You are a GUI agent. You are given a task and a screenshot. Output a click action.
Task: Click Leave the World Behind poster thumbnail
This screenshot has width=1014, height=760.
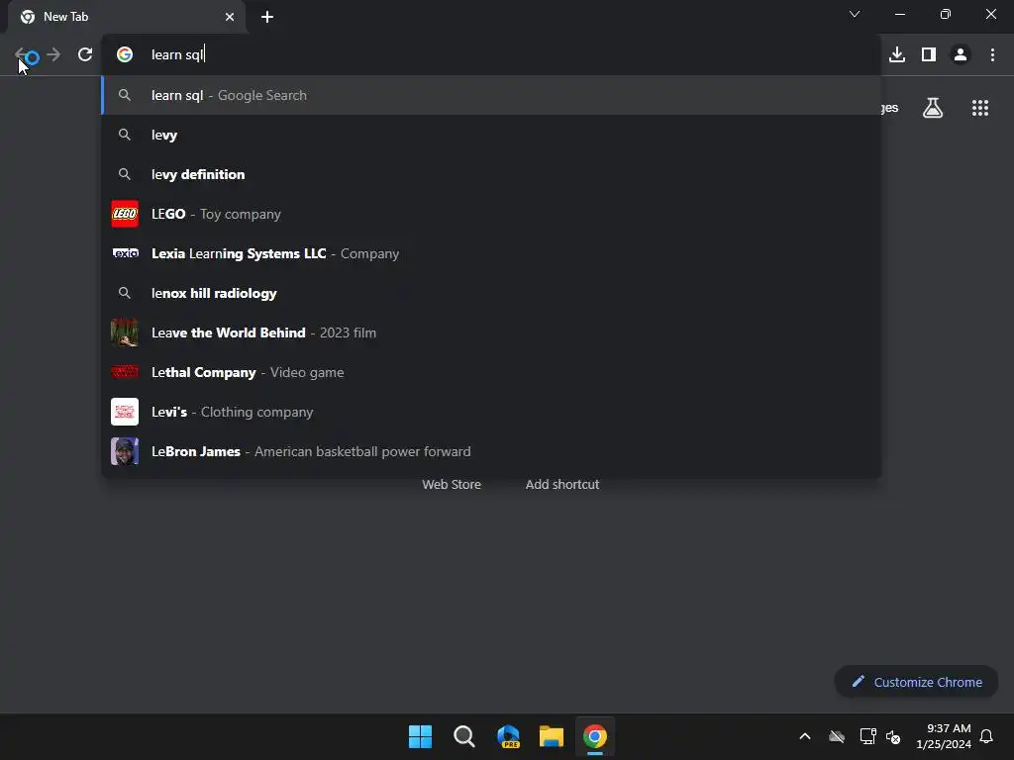tap(125, 332)
